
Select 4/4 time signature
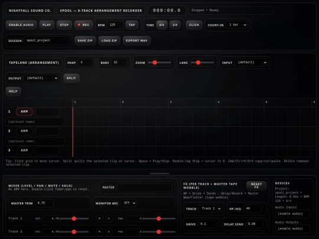pyautogui.click(x=161, y=25)
